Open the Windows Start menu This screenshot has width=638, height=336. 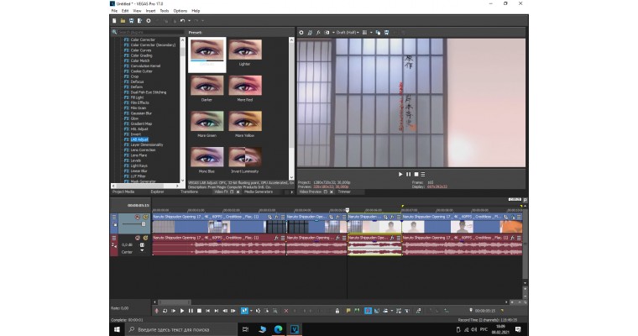[x=117, y=329]
